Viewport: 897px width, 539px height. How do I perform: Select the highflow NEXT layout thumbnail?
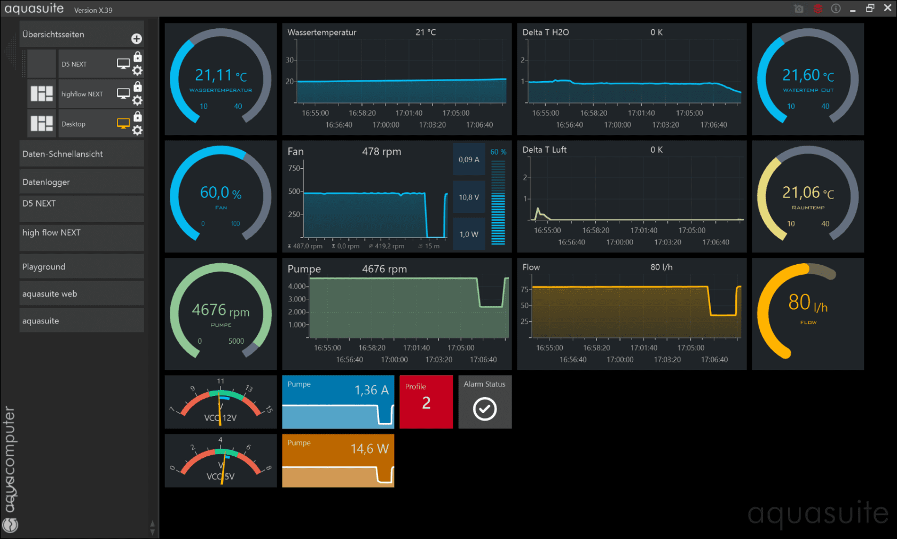tap(42, 93)
